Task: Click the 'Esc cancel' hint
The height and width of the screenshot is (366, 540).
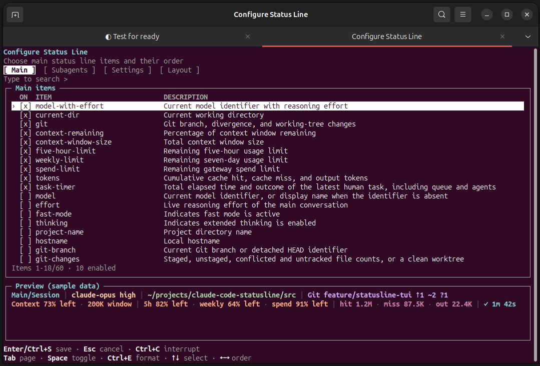Action: tap(103, 349)
